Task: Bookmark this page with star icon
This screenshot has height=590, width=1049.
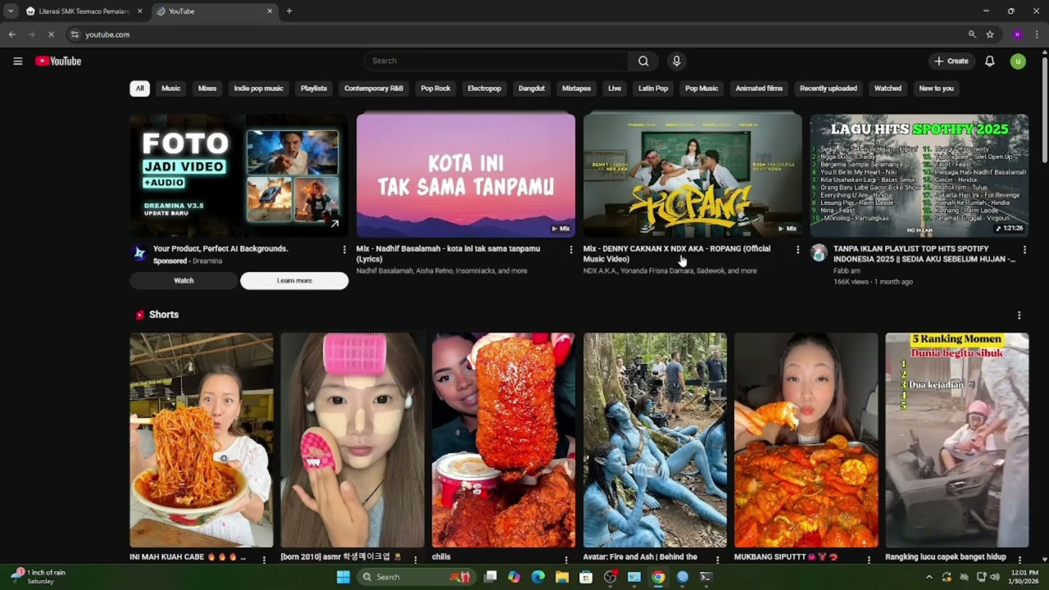Action: pos(990,34)
